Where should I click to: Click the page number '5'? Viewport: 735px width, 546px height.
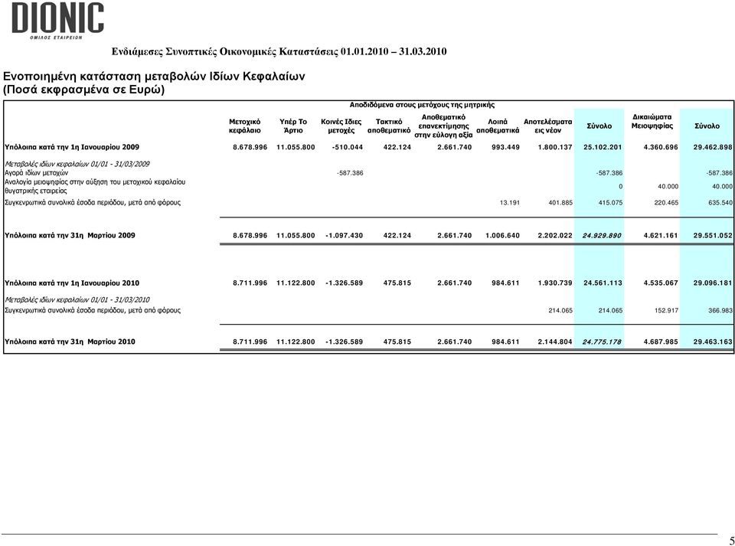click(731, 541)
